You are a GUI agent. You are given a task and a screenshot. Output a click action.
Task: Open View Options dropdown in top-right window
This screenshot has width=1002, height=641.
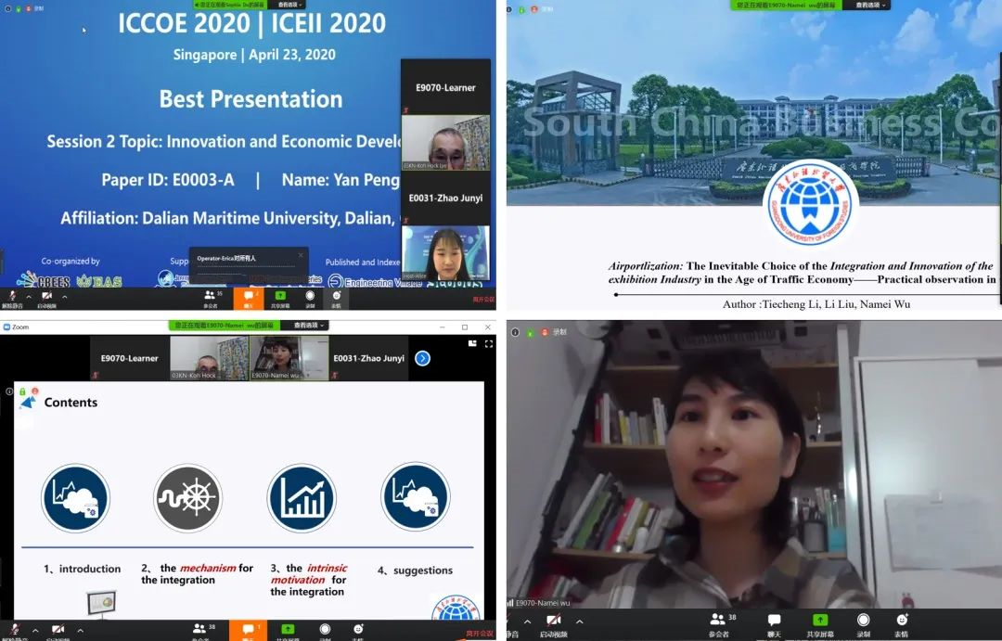click(x=866, y=5)
